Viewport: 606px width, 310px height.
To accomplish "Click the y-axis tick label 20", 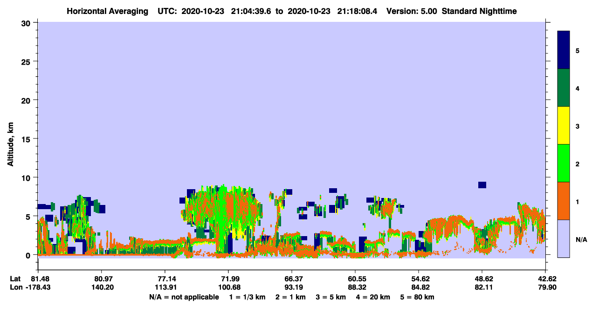I will click(x=27, y=100).
